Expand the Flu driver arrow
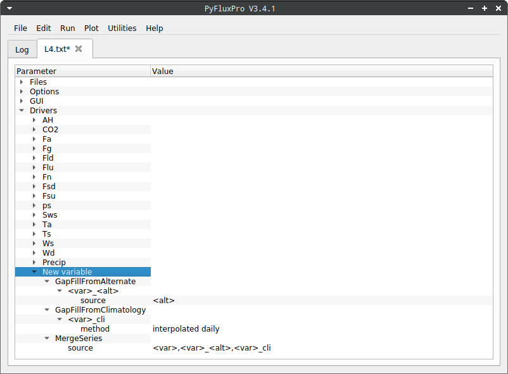This screenshot has height=374, width=508. tap(34, 168)
